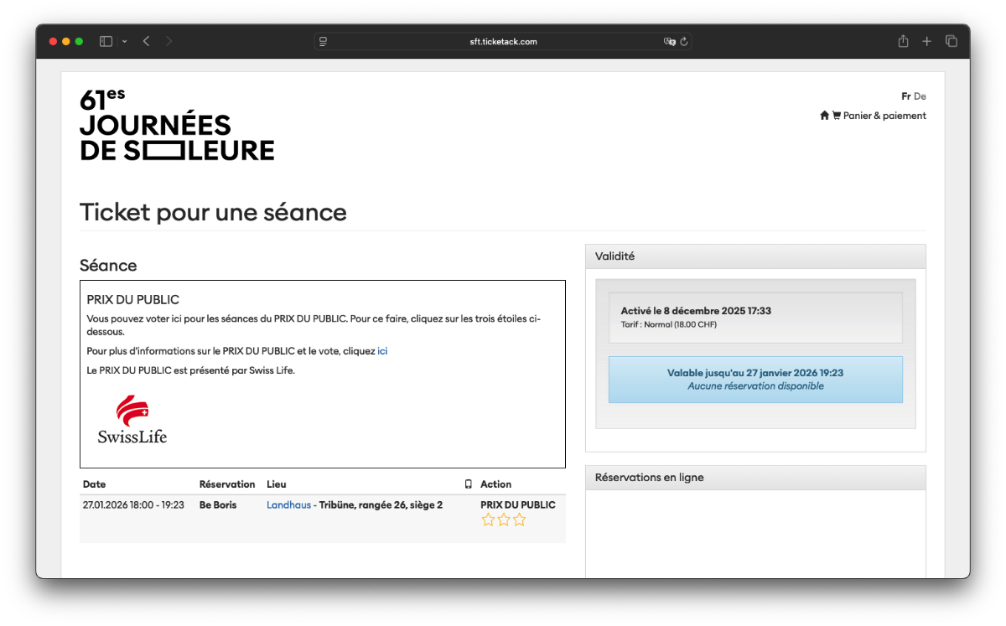Select the second voting star
This screenshot has height=626, width=1006.
503,519
